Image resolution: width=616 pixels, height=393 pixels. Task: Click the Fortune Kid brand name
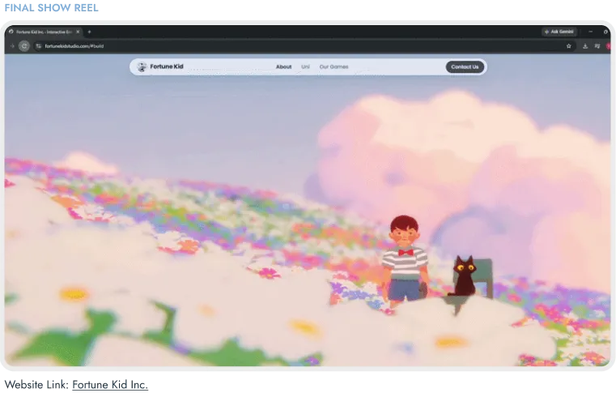click(x=167, y=66)
